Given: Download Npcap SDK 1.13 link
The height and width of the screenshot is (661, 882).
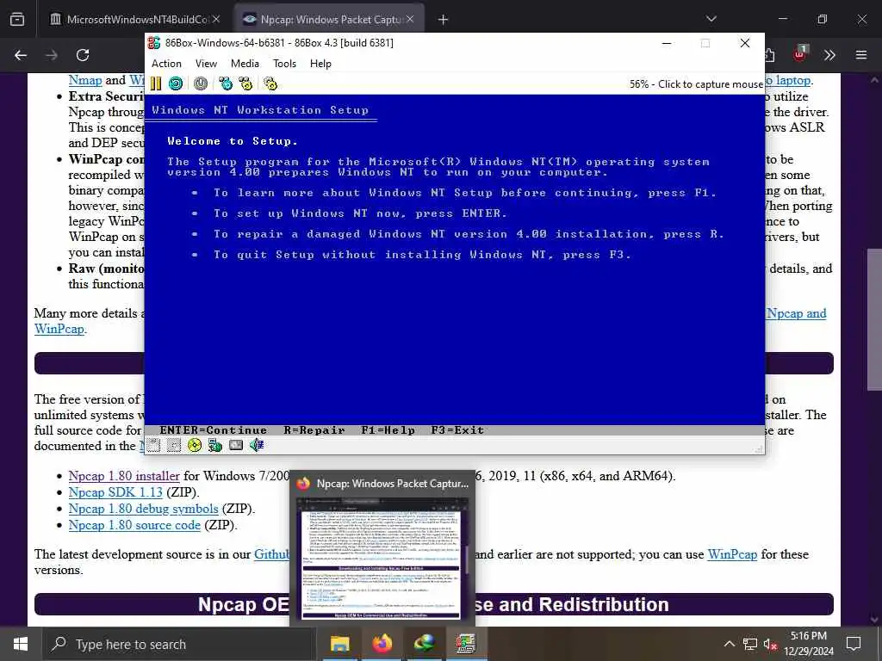Looking at the screenshot, I should (115, 492).
